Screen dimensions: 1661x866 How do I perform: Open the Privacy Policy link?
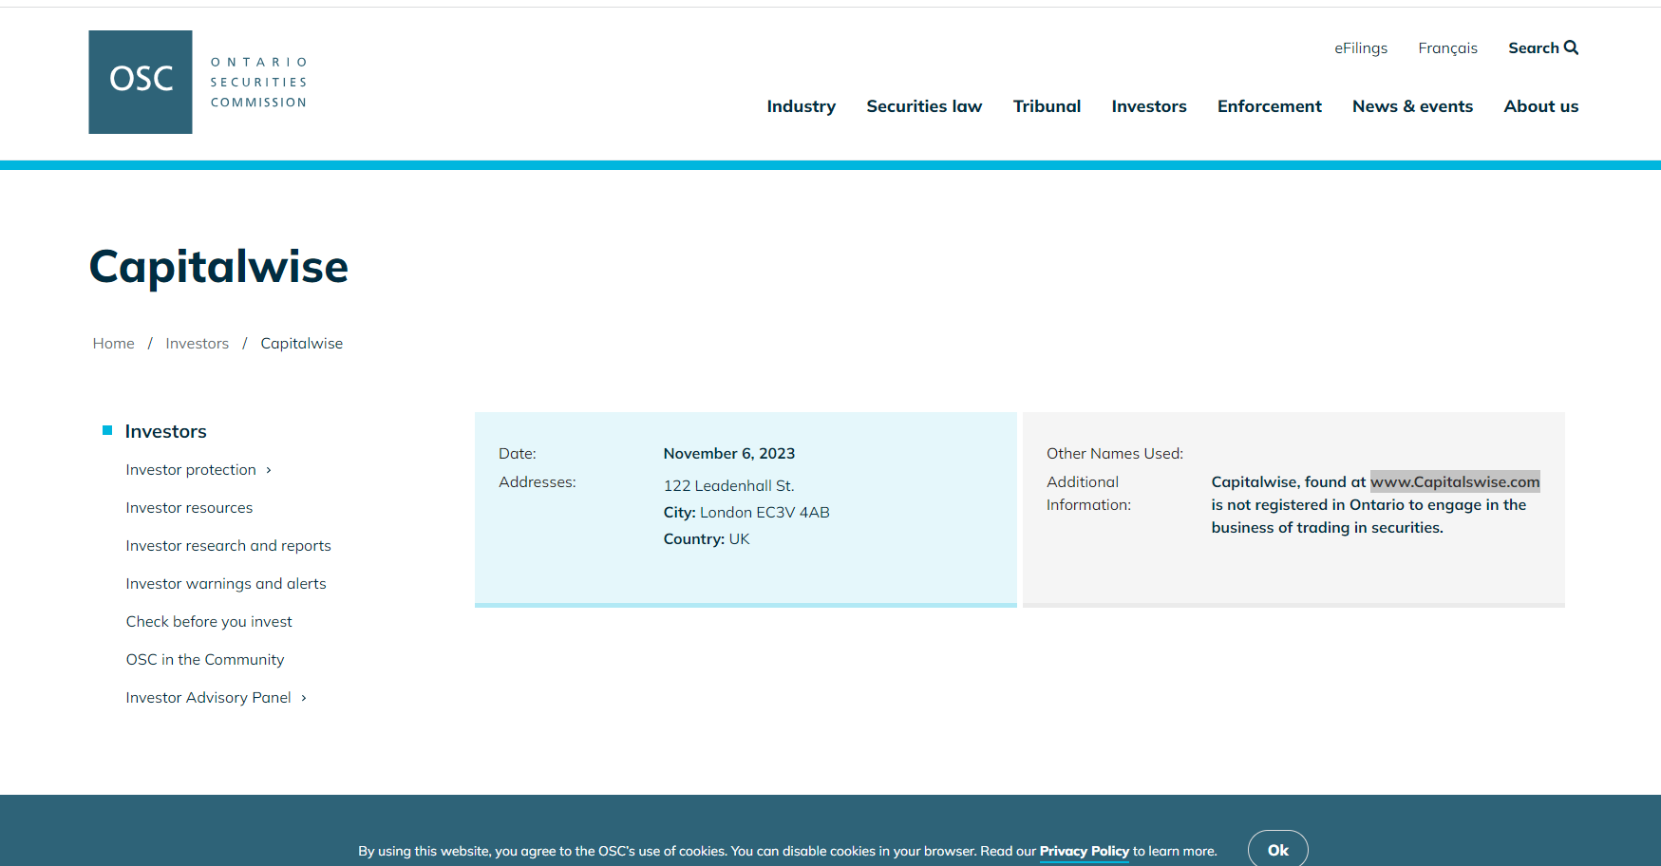tap(1084, 851)
